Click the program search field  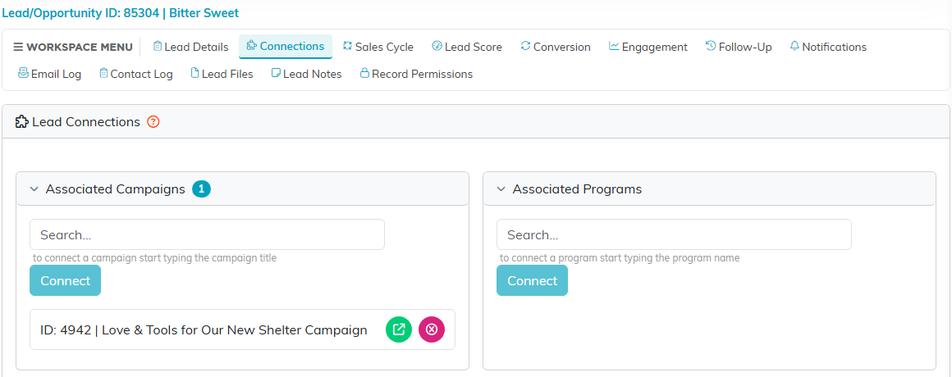click(x=674, y=234)
